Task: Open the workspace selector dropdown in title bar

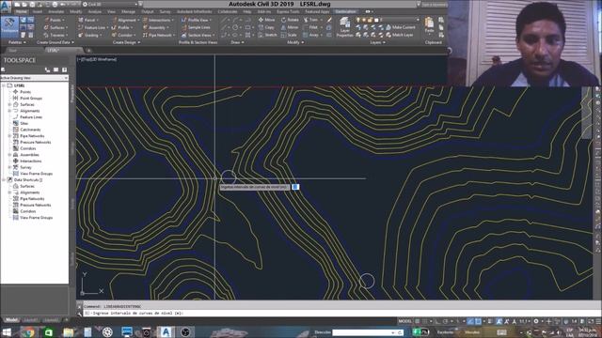Action: point(110,4)
